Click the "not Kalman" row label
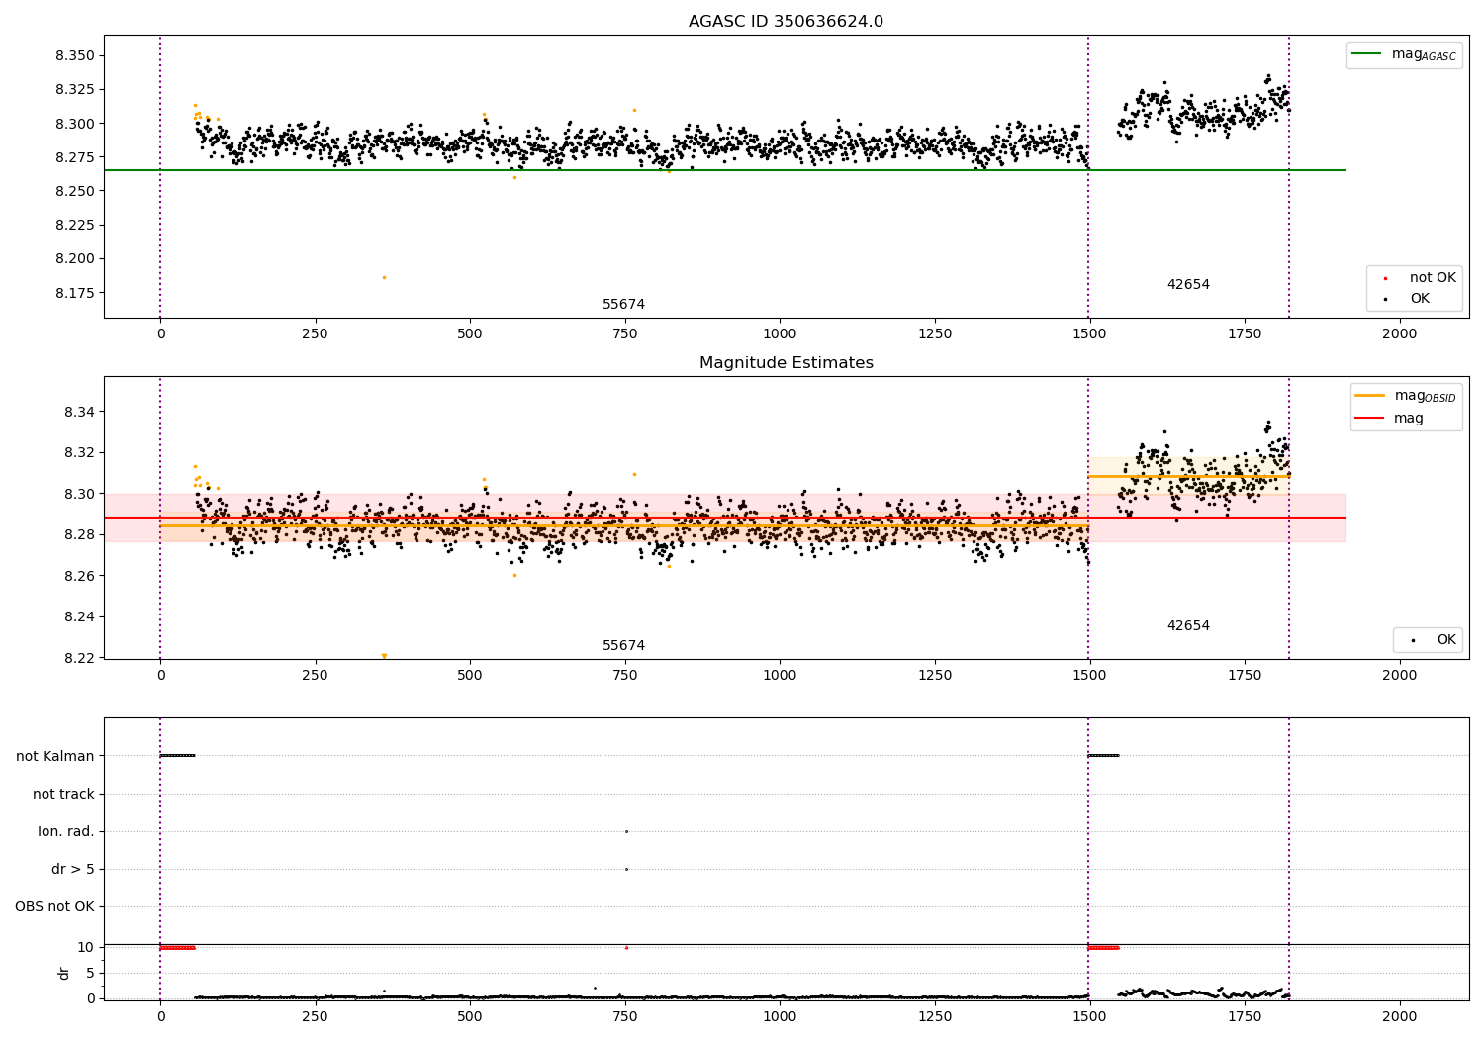1484x1039 pixels. pyautogui.click(x=55, y=756)
